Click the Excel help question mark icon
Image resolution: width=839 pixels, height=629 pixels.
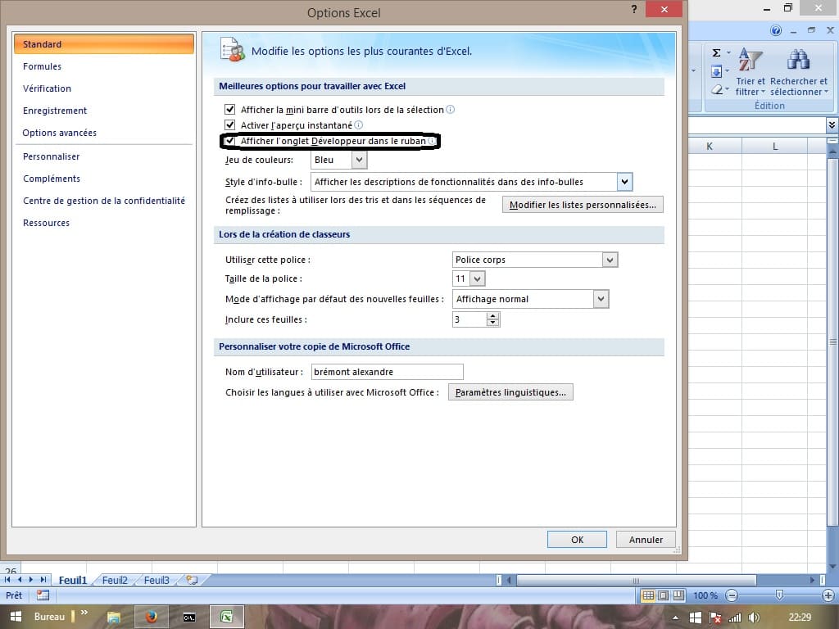coord(776,31)
